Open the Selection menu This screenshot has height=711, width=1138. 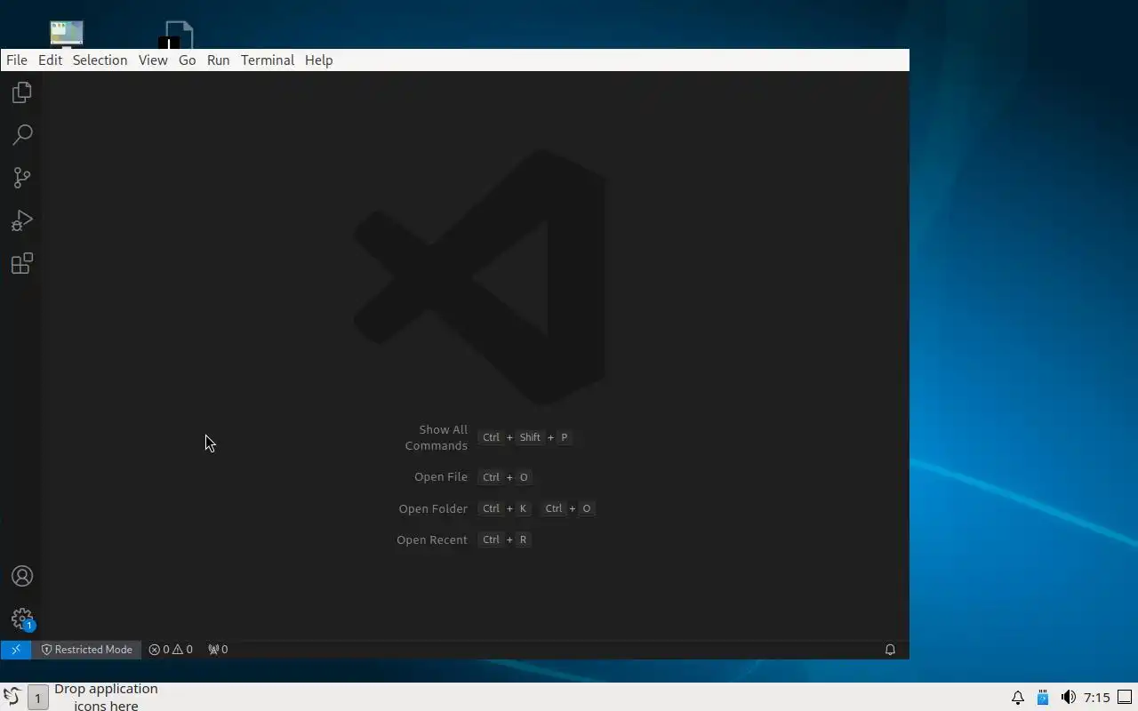[100, 60]
